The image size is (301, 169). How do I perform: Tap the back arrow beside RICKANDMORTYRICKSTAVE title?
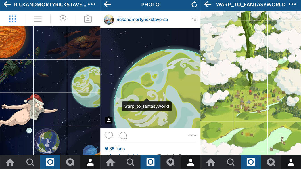[x=7, y=4]
